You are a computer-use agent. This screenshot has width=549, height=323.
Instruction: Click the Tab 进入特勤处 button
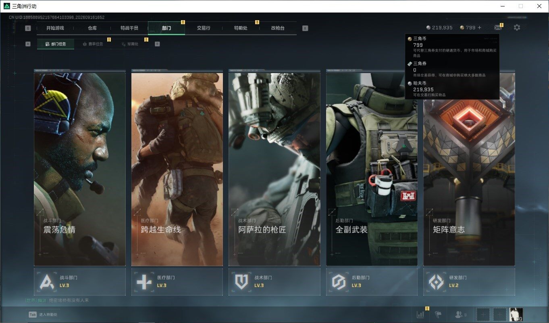click(x=43, y=315)
